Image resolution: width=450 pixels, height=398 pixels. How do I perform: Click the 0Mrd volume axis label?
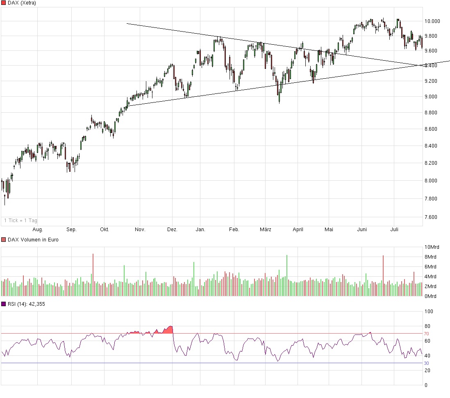(x=430, y=296)
